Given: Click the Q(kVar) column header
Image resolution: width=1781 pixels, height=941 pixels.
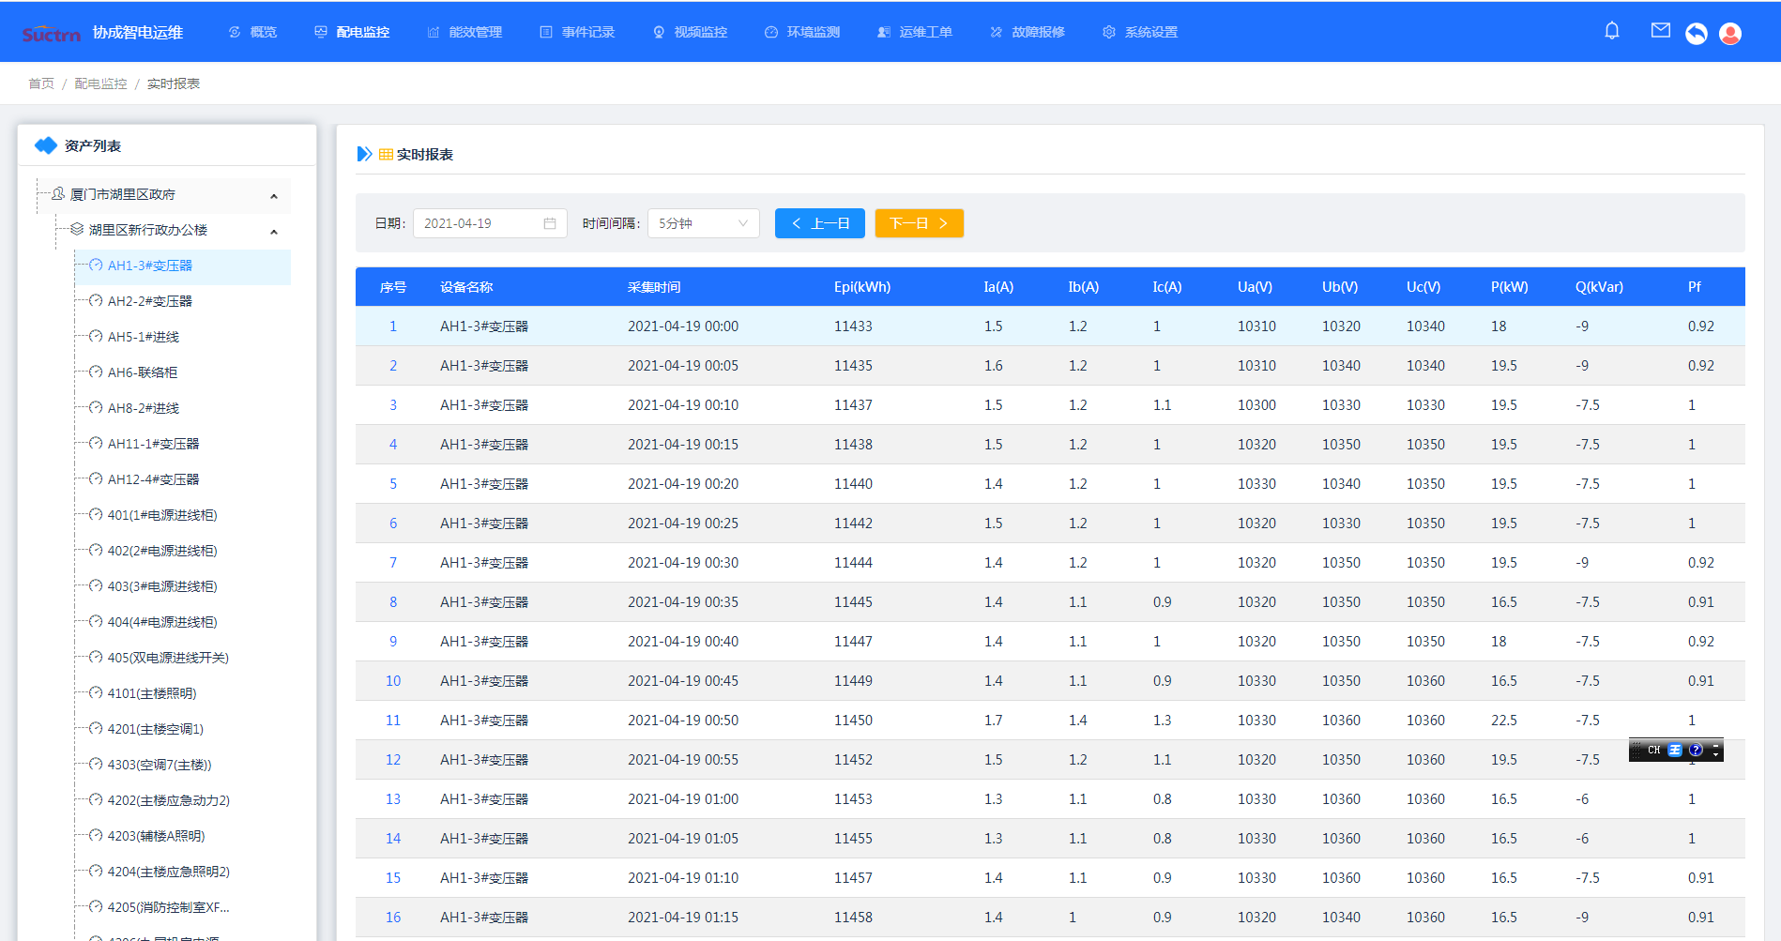Looking at the screenshot, I should click(1599, 287).
